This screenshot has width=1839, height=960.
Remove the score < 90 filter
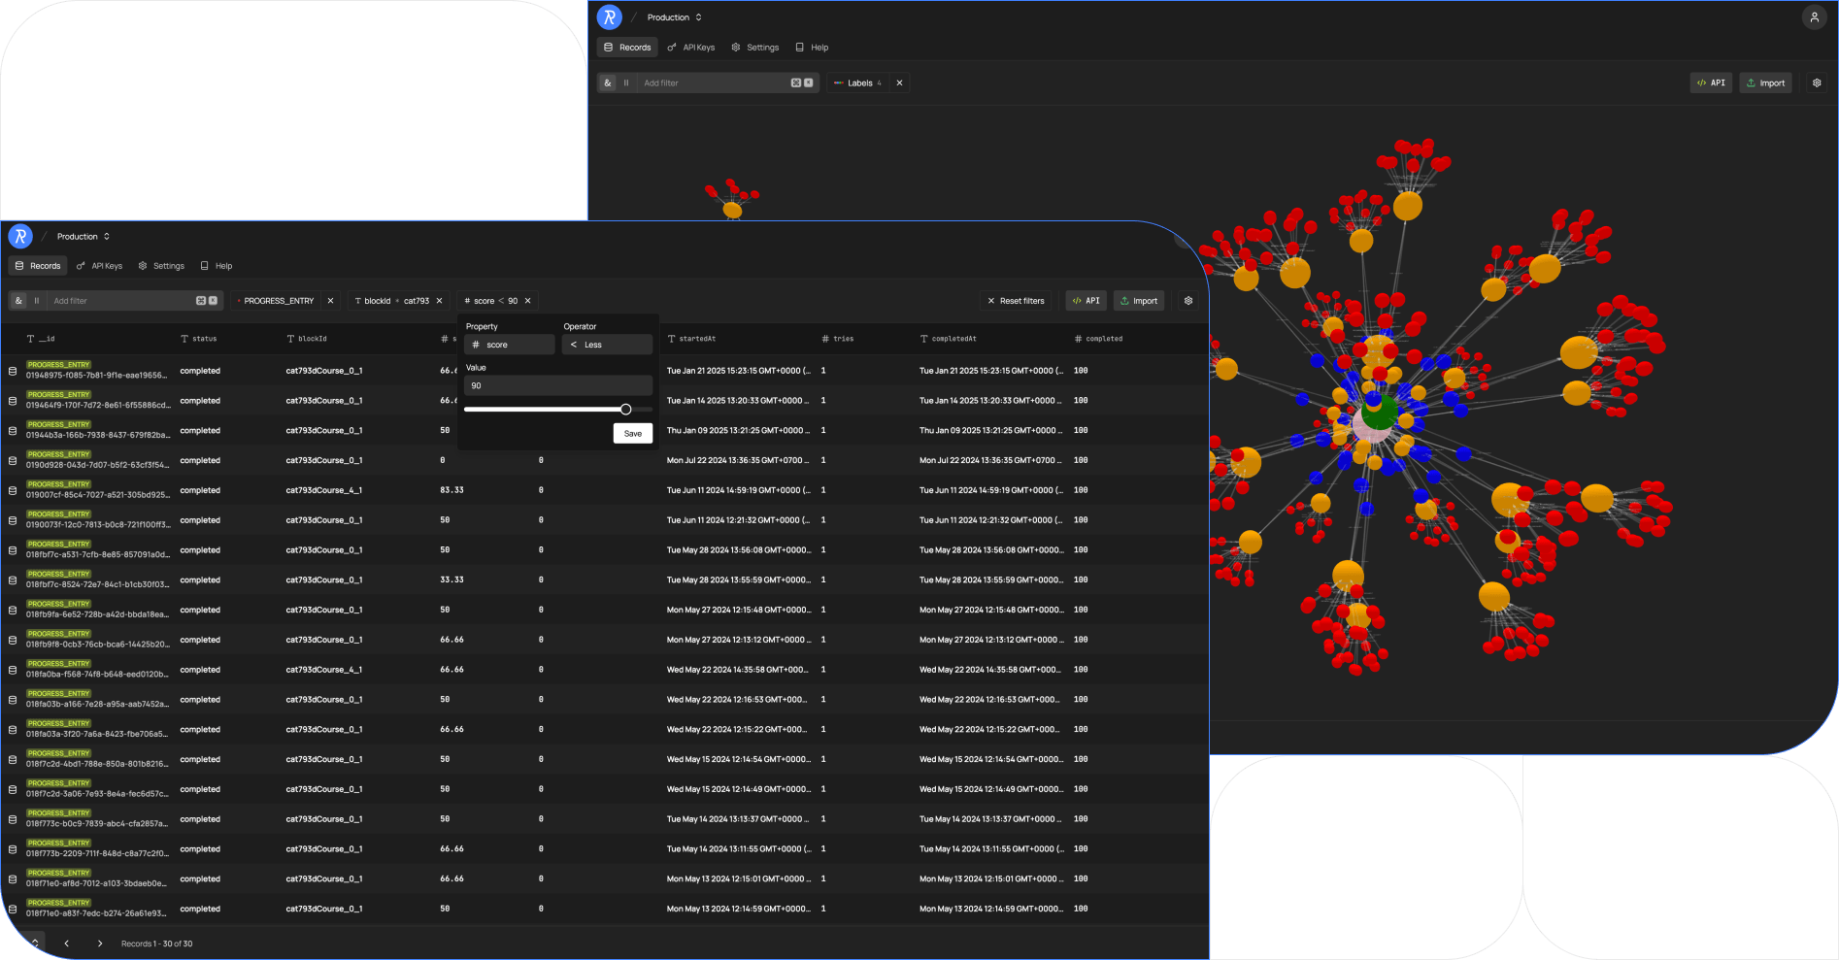point(528,301)
